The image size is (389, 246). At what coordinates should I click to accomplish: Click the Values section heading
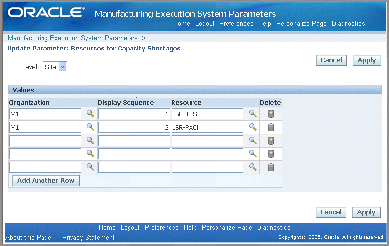23,90
